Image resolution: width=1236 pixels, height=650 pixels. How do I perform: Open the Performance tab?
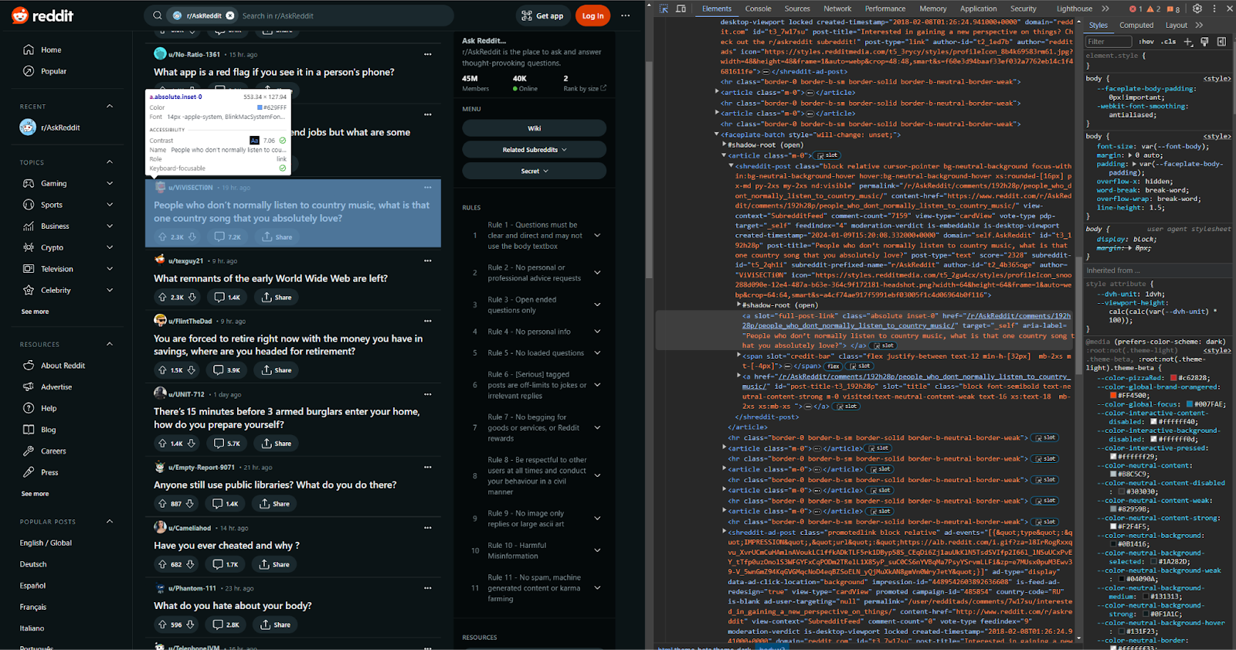tap(885, 9)
